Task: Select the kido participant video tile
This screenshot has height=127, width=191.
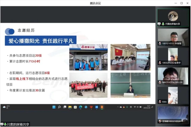Action: (x=173, y=95)
